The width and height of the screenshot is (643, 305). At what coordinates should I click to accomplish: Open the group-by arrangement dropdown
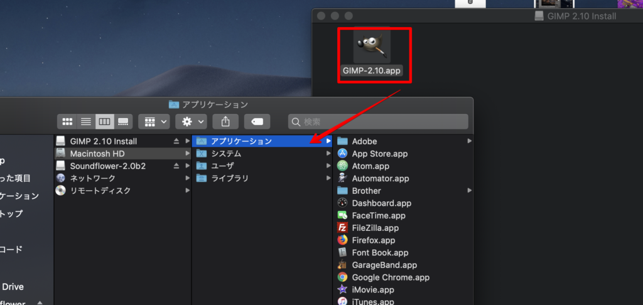[154, 121]
